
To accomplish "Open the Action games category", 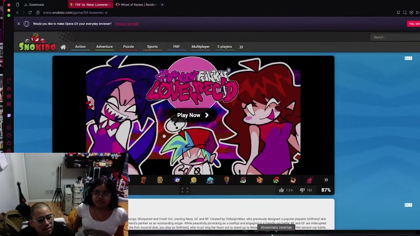I will [80, 47].
